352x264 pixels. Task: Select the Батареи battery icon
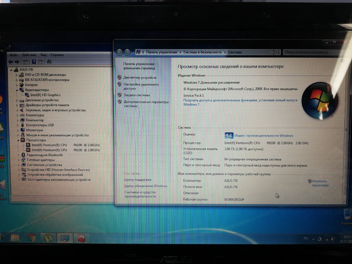[22, 85]
